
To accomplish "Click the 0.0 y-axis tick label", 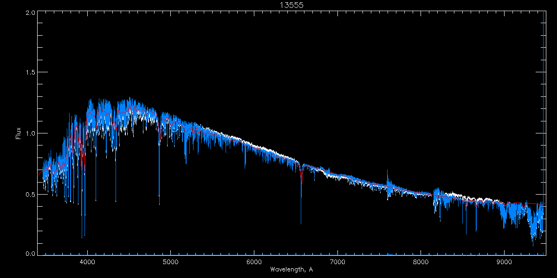I will click(x=31, y=253).
